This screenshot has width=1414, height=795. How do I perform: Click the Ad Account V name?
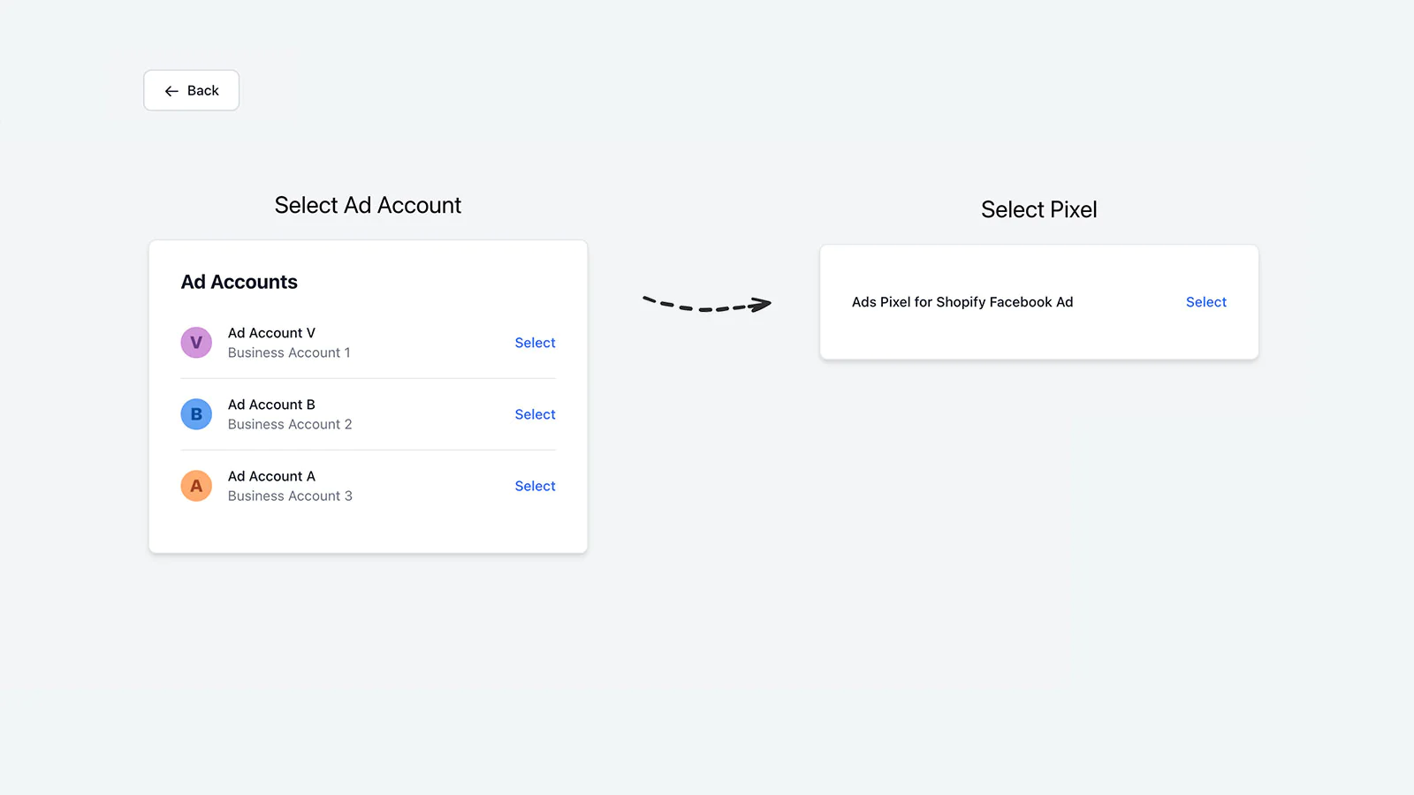pos(271,333)
